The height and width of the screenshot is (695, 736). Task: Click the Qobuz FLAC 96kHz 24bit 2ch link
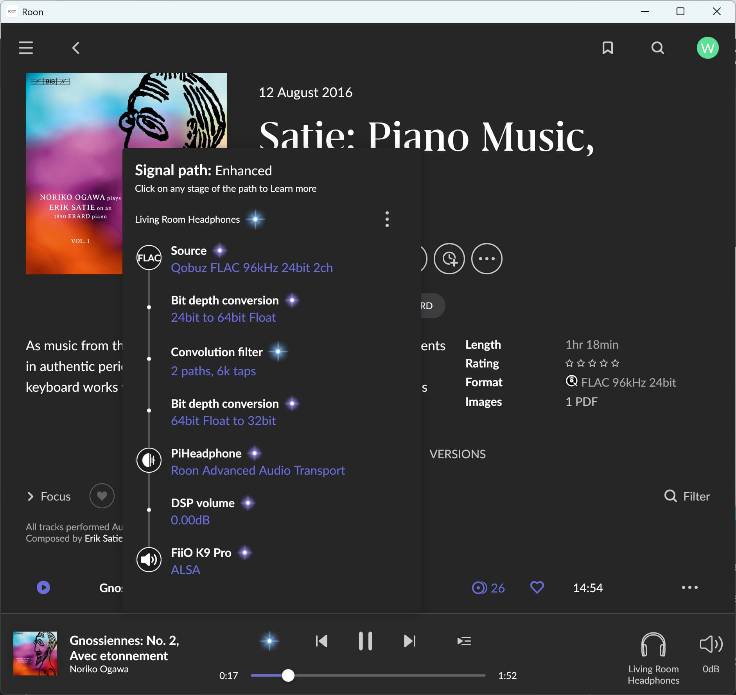(x=251, y=268)
